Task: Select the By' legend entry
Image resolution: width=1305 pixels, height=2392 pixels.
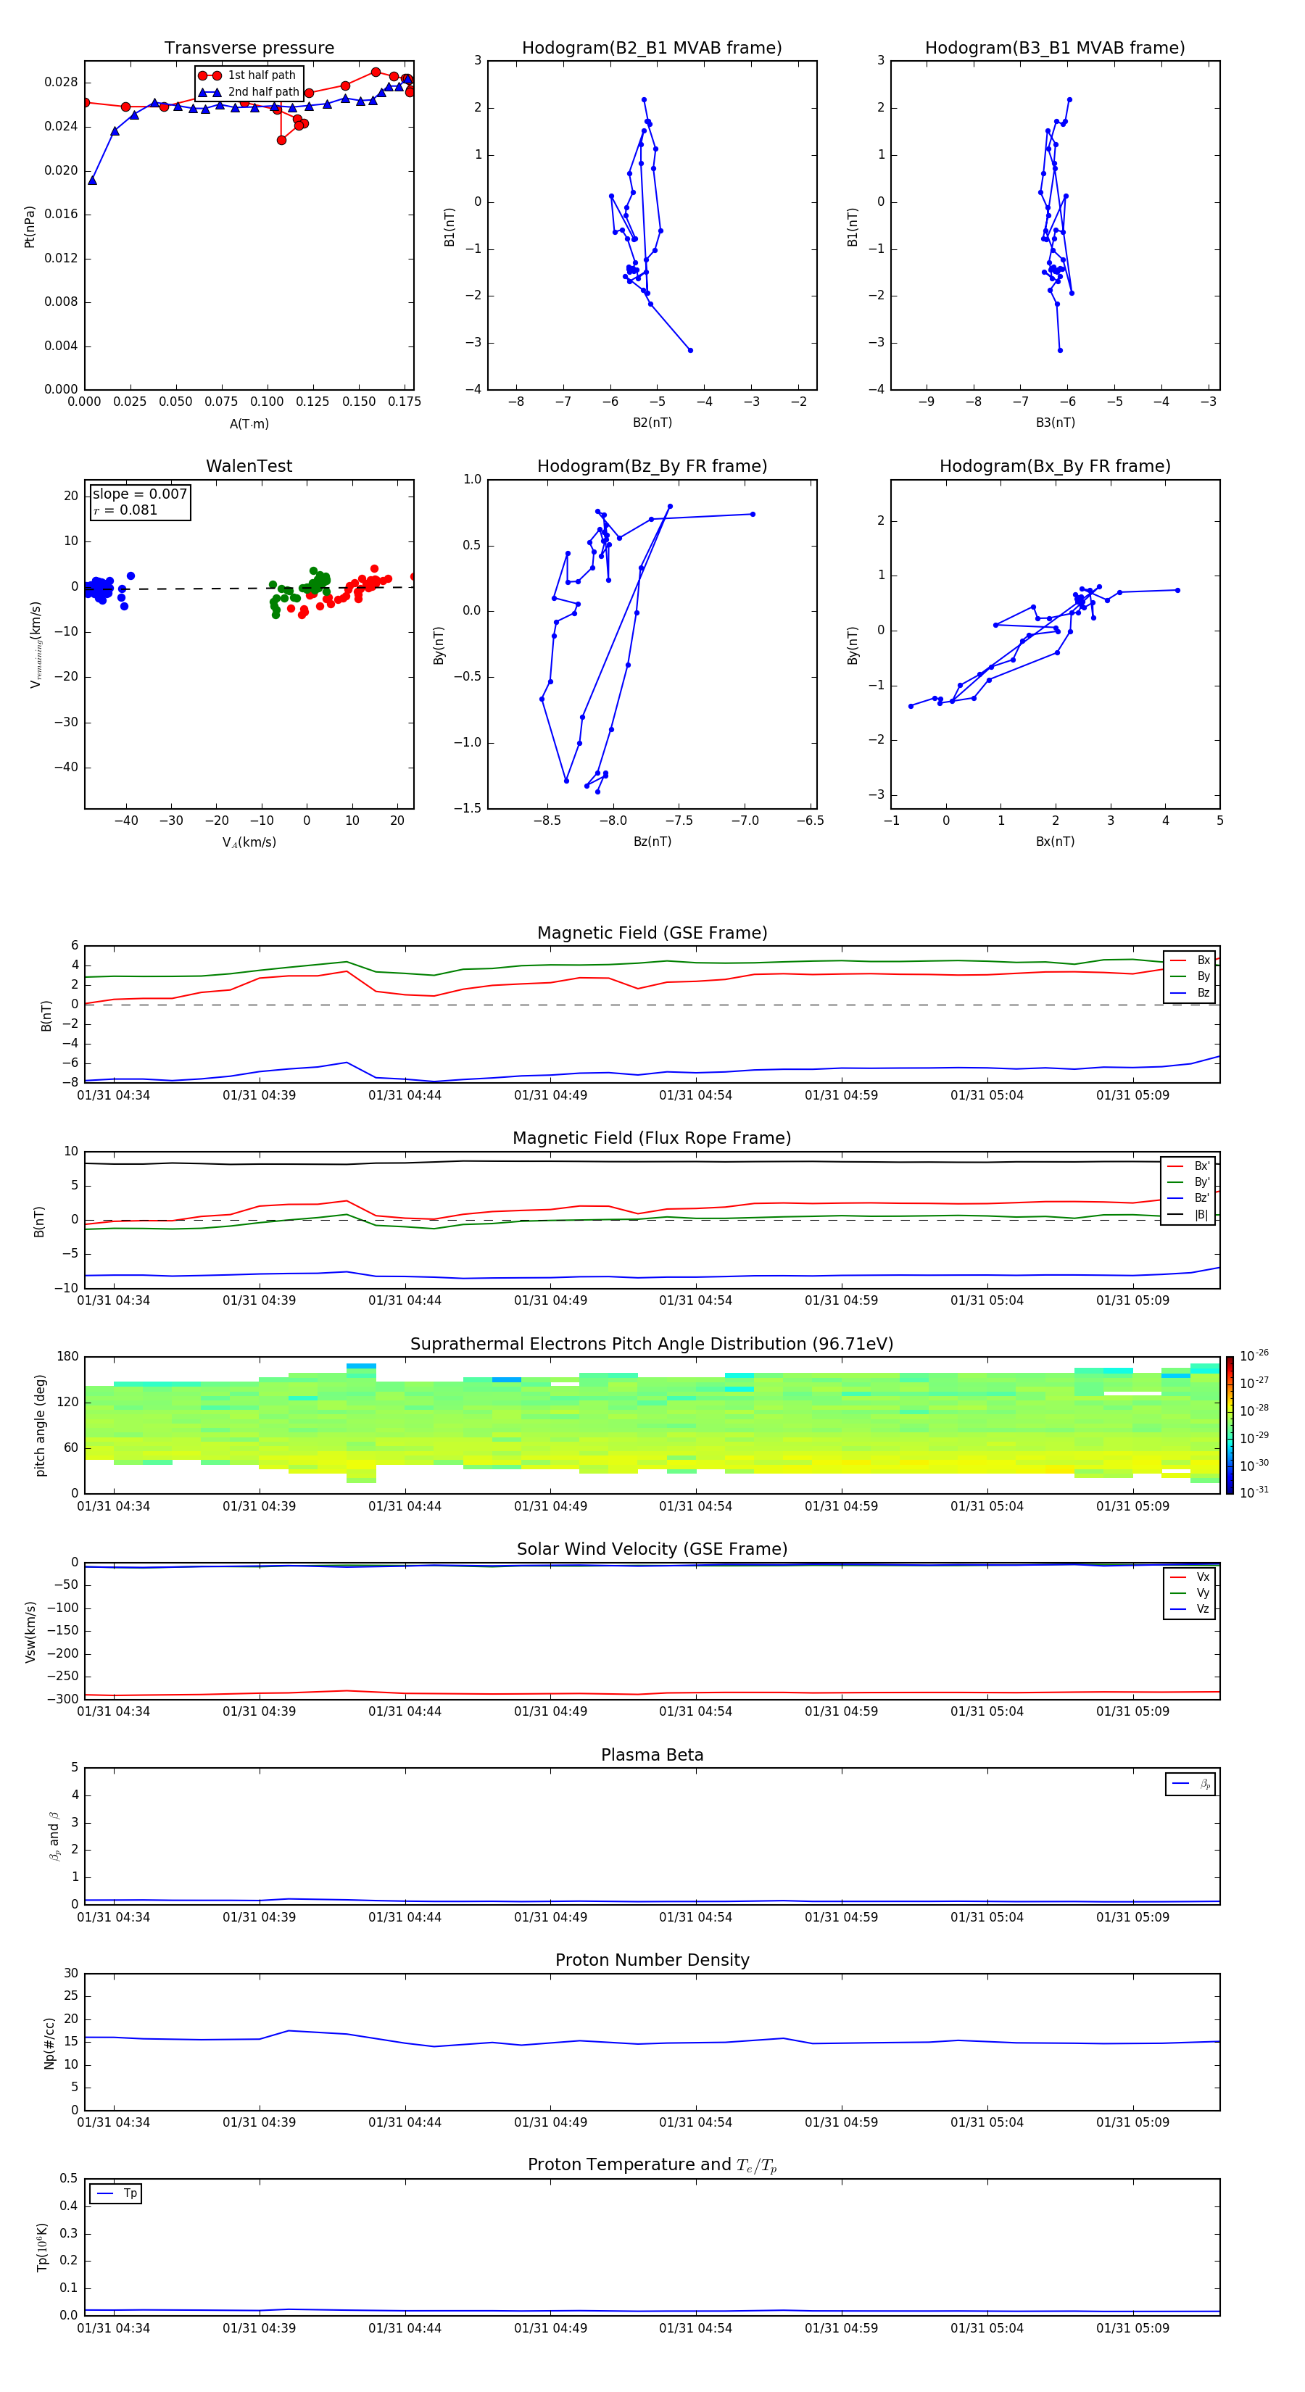Action: (x=1189, y=1182)
